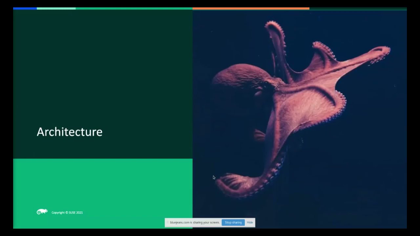Hide the screen sharing notification bar

(250, 223)
